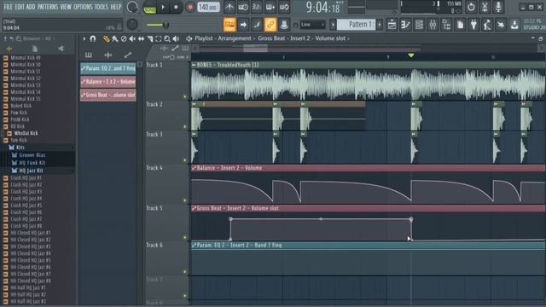546x307 pixels.
Task: Click the power-style icon in top bar
Action: click(471, 7)
